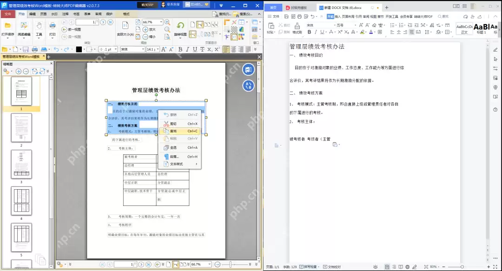Image resolution: width=502 pixels, height=271 pixels.
Task: Open the font size dropdown in WPS
Action: (347, 25)
